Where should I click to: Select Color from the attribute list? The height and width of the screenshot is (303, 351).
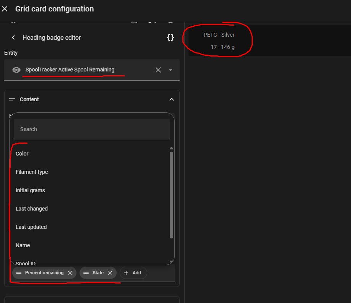click(x=22, y=154)
